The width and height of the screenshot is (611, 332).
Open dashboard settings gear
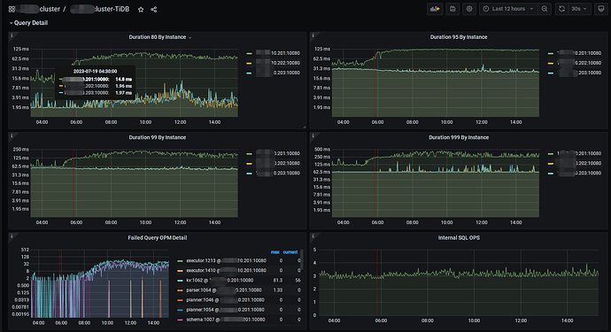pyautogui.click(x=469, y=9)
